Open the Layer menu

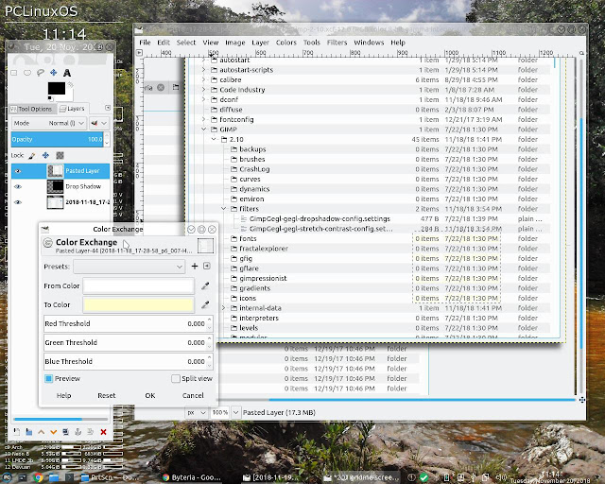tap(261, 43)
